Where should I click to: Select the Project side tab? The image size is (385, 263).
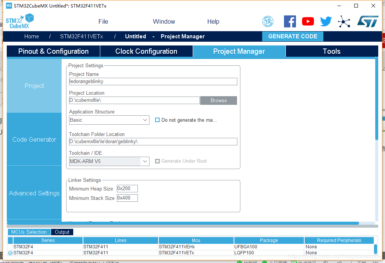[x=34, y=86]
